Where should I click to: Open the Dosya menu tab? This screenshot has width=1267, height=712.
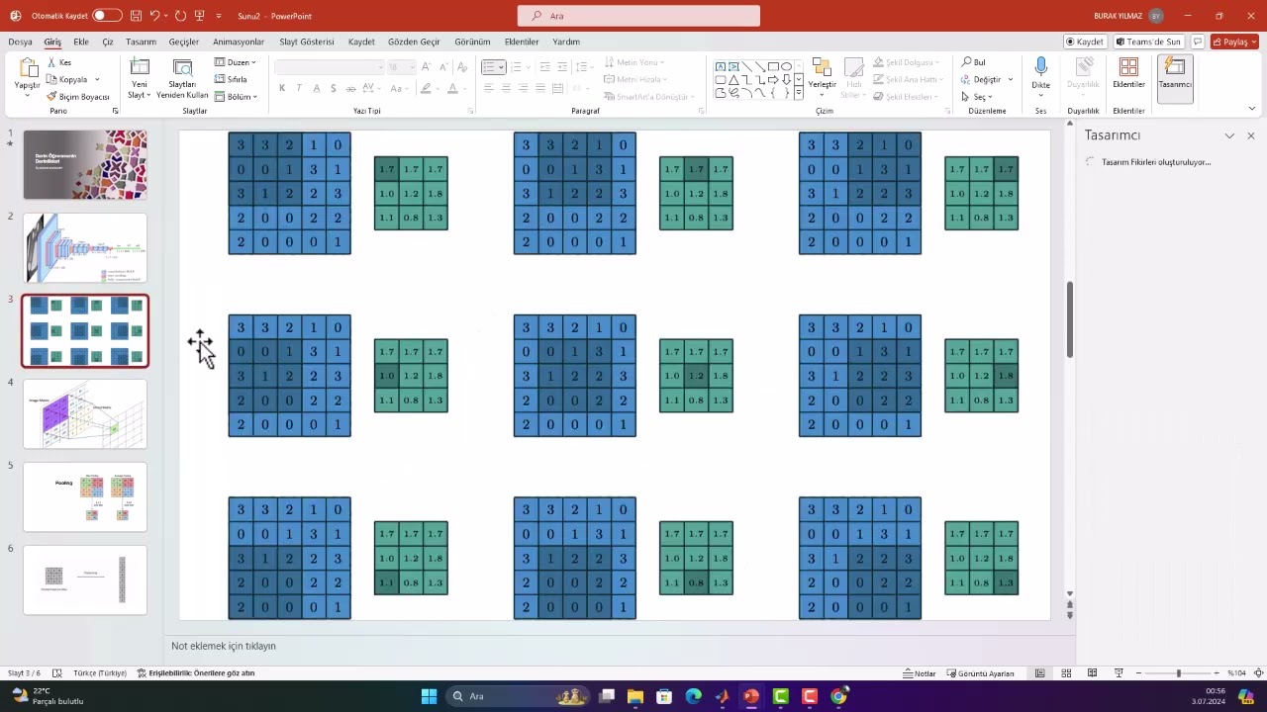click(20, 42)
